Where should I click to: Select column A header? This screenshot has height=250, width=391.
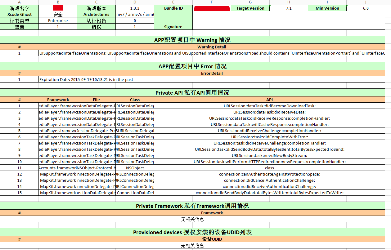(19, 2)
